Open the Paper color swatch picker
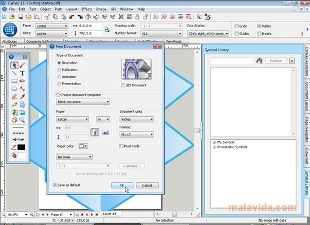Screen dimensions: 310x225 [83, 146]
